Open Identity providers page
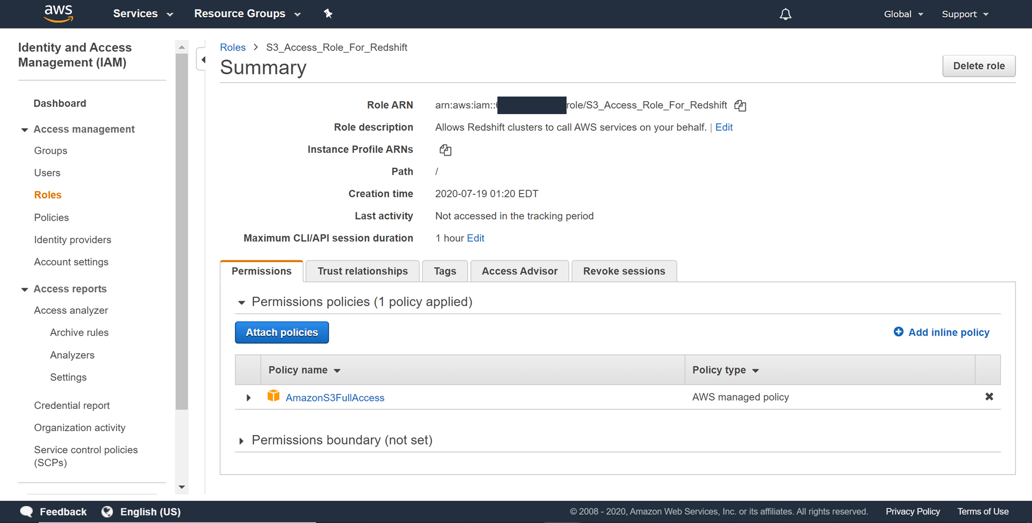This screenshot has width=1032, height=523. (x=72, y=240)
